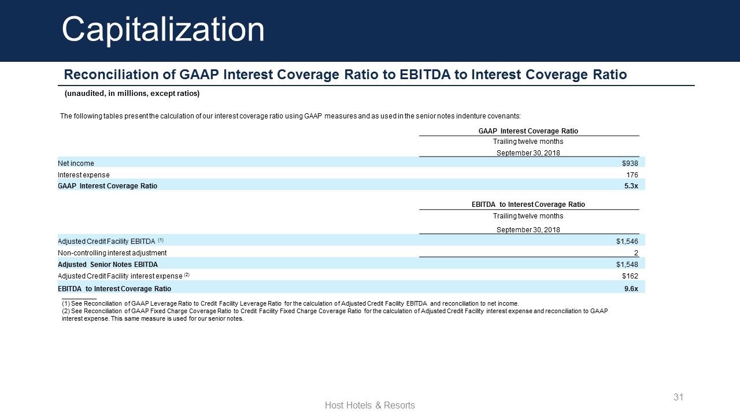Select the Net income row label
The width and height of the screenshot is (740, 416).
(76, 164)
